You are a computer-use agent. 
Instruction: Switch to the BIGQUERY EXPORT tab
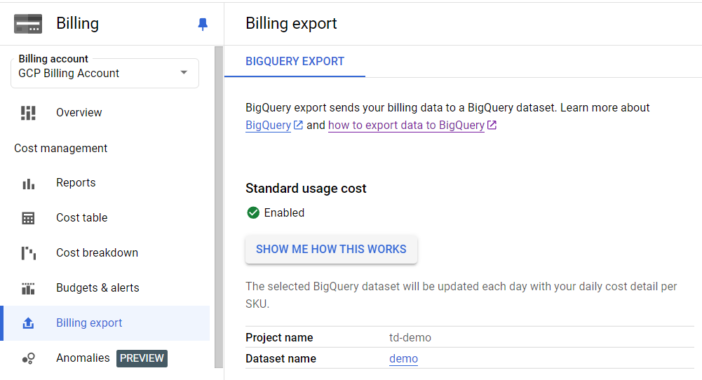coord(295,61)
